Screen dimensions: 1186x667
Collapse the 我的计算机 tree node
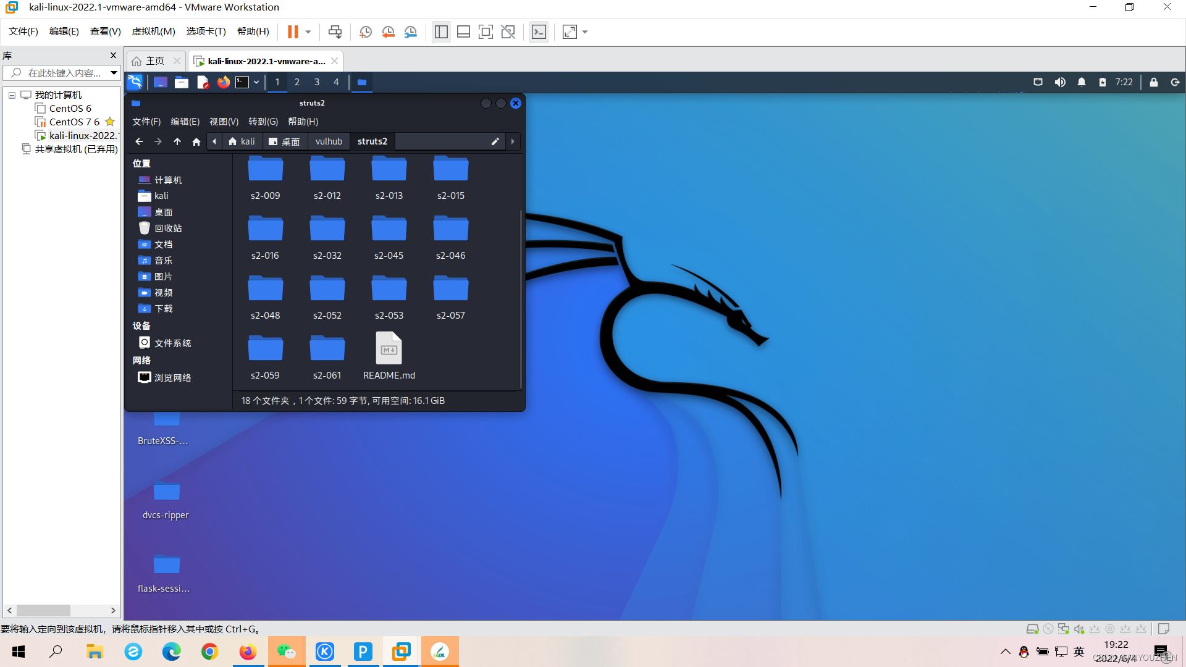(12, 95)
